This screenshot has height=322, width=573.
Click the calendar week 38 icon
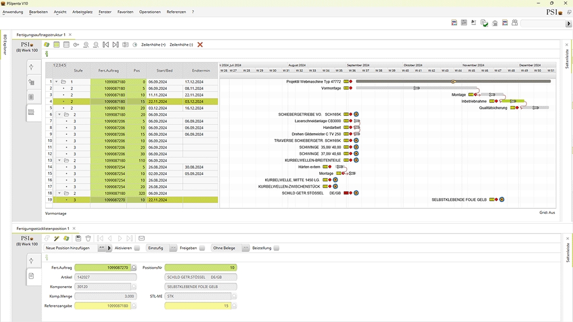[495, 23]
